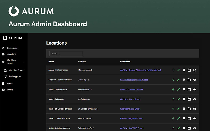This screenshot has width=210, height=131.
Task: Open calendar for Basel - Rebgasse
Action: (189, 99)
